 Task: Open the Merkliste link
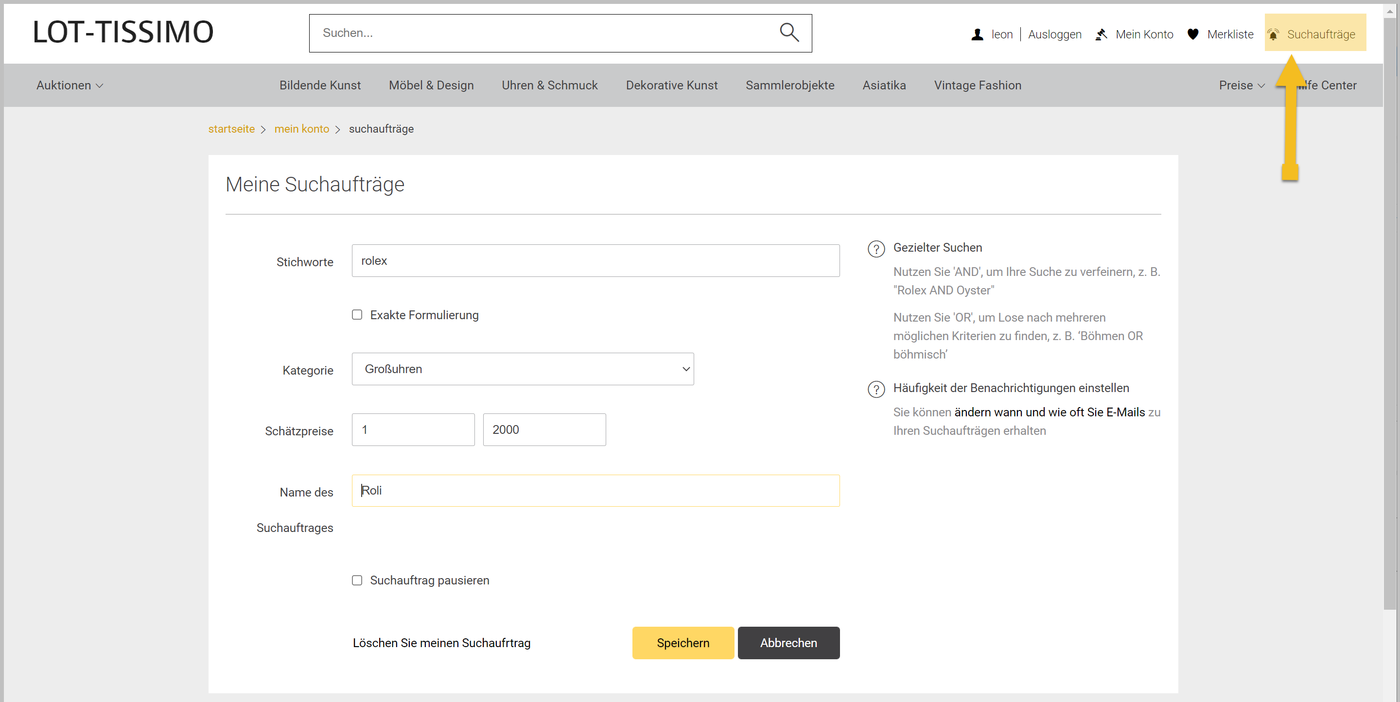pos(1230,34)
